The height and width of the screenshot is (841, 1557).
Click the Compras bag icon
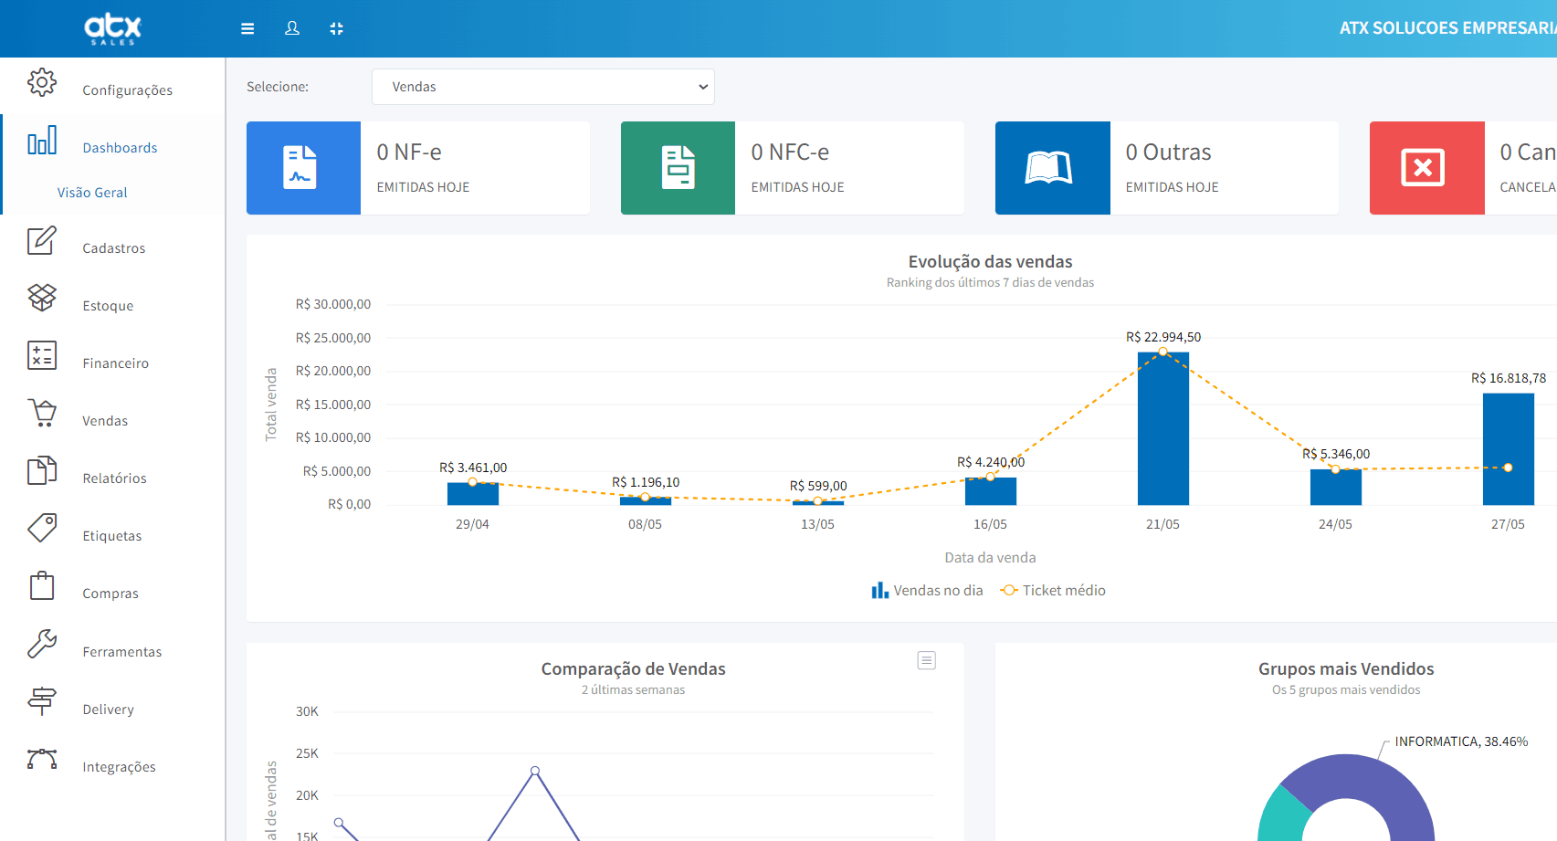click(42, 585)
